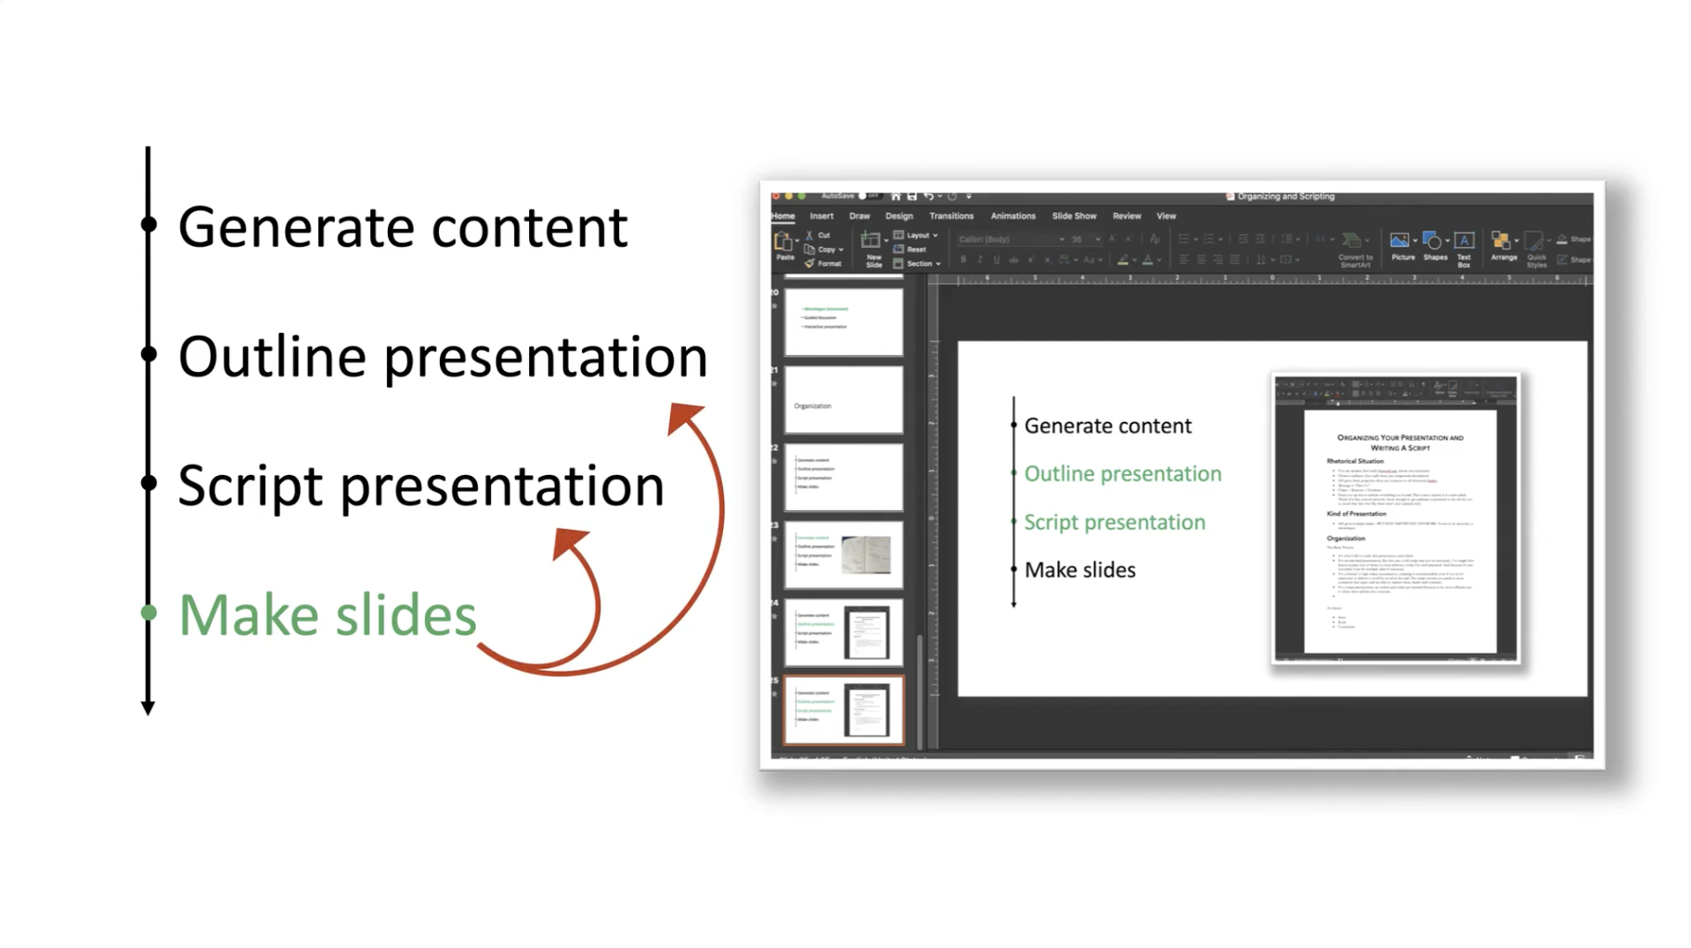
Task: Toggle the AutoSave switch
Action: click(x=870, y=197)
